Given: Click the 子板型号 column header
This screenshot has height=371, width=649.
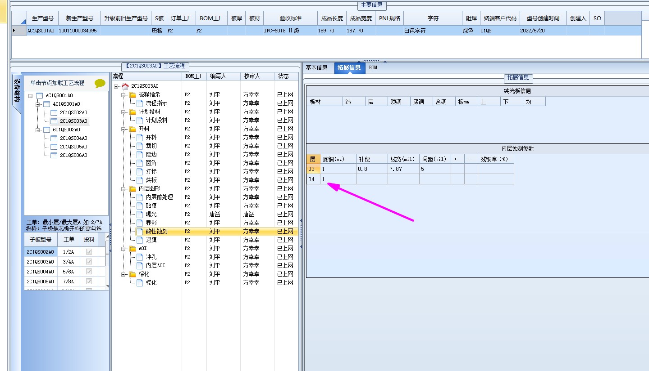Looking at the screenshot, I should coord(41,240).
